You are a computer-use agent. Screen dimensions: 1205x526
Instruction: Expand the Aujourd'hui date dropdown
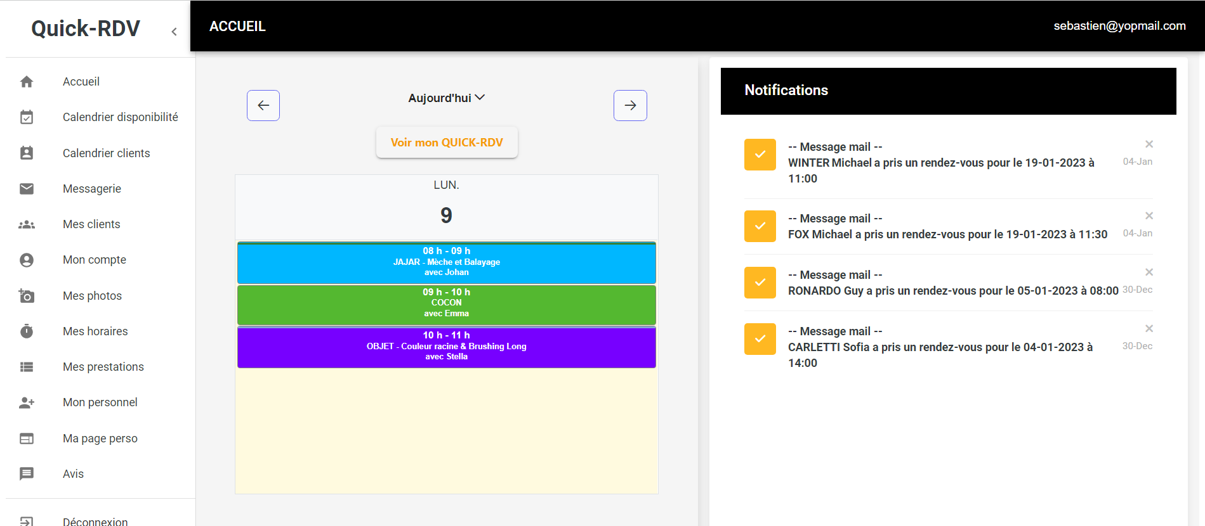pyautogui.click(x=446, y=98)
